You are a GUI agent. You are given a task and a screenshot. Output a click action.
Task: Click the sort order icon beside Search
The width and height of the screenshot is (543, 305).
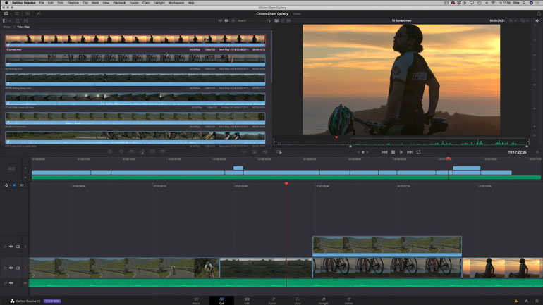tap(269, 20)
